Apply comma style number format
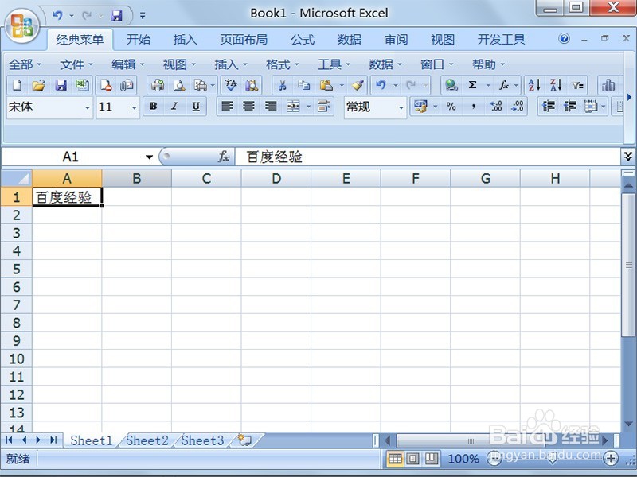The image size is (637, 477). (473, 107)
